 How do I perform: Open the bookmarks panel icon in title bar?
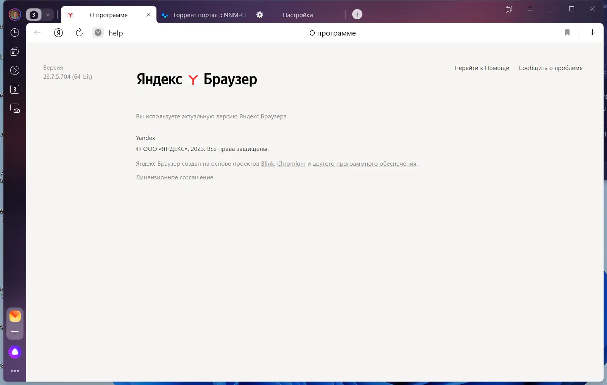509,9
